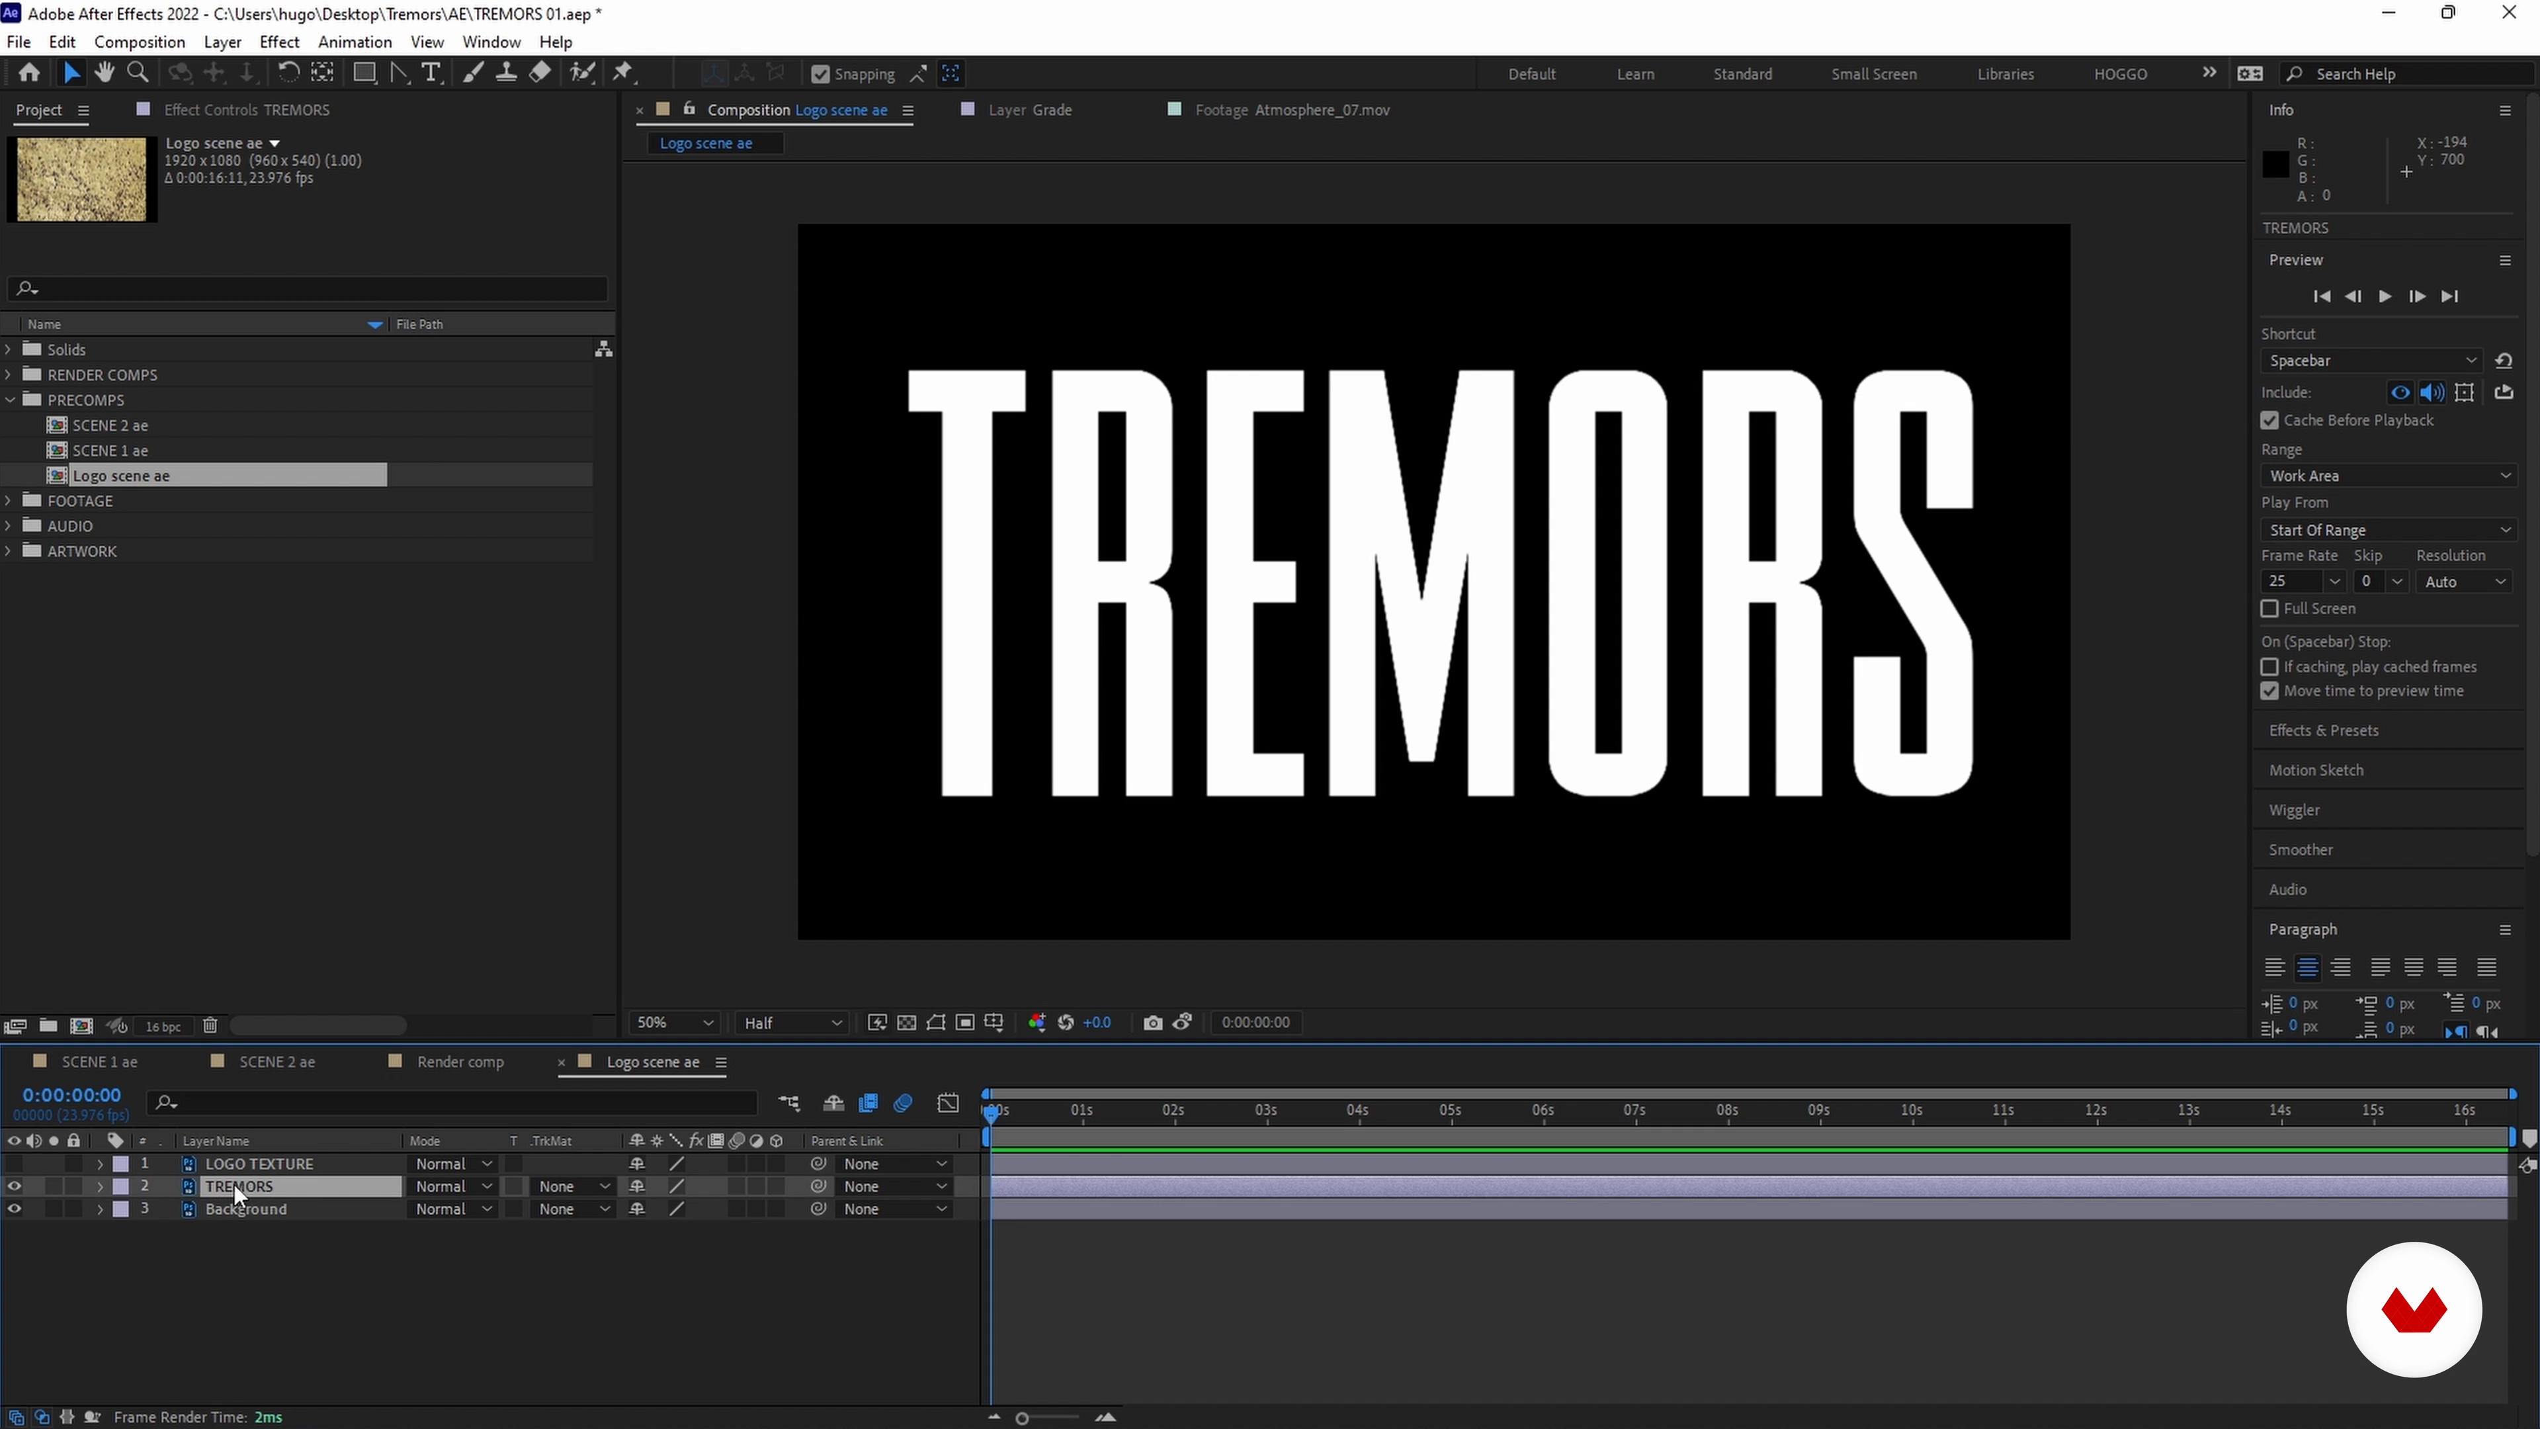2540x1429 pixels.
Task: Enable Full Screen checkbox
Action: tap(2270, 609)
